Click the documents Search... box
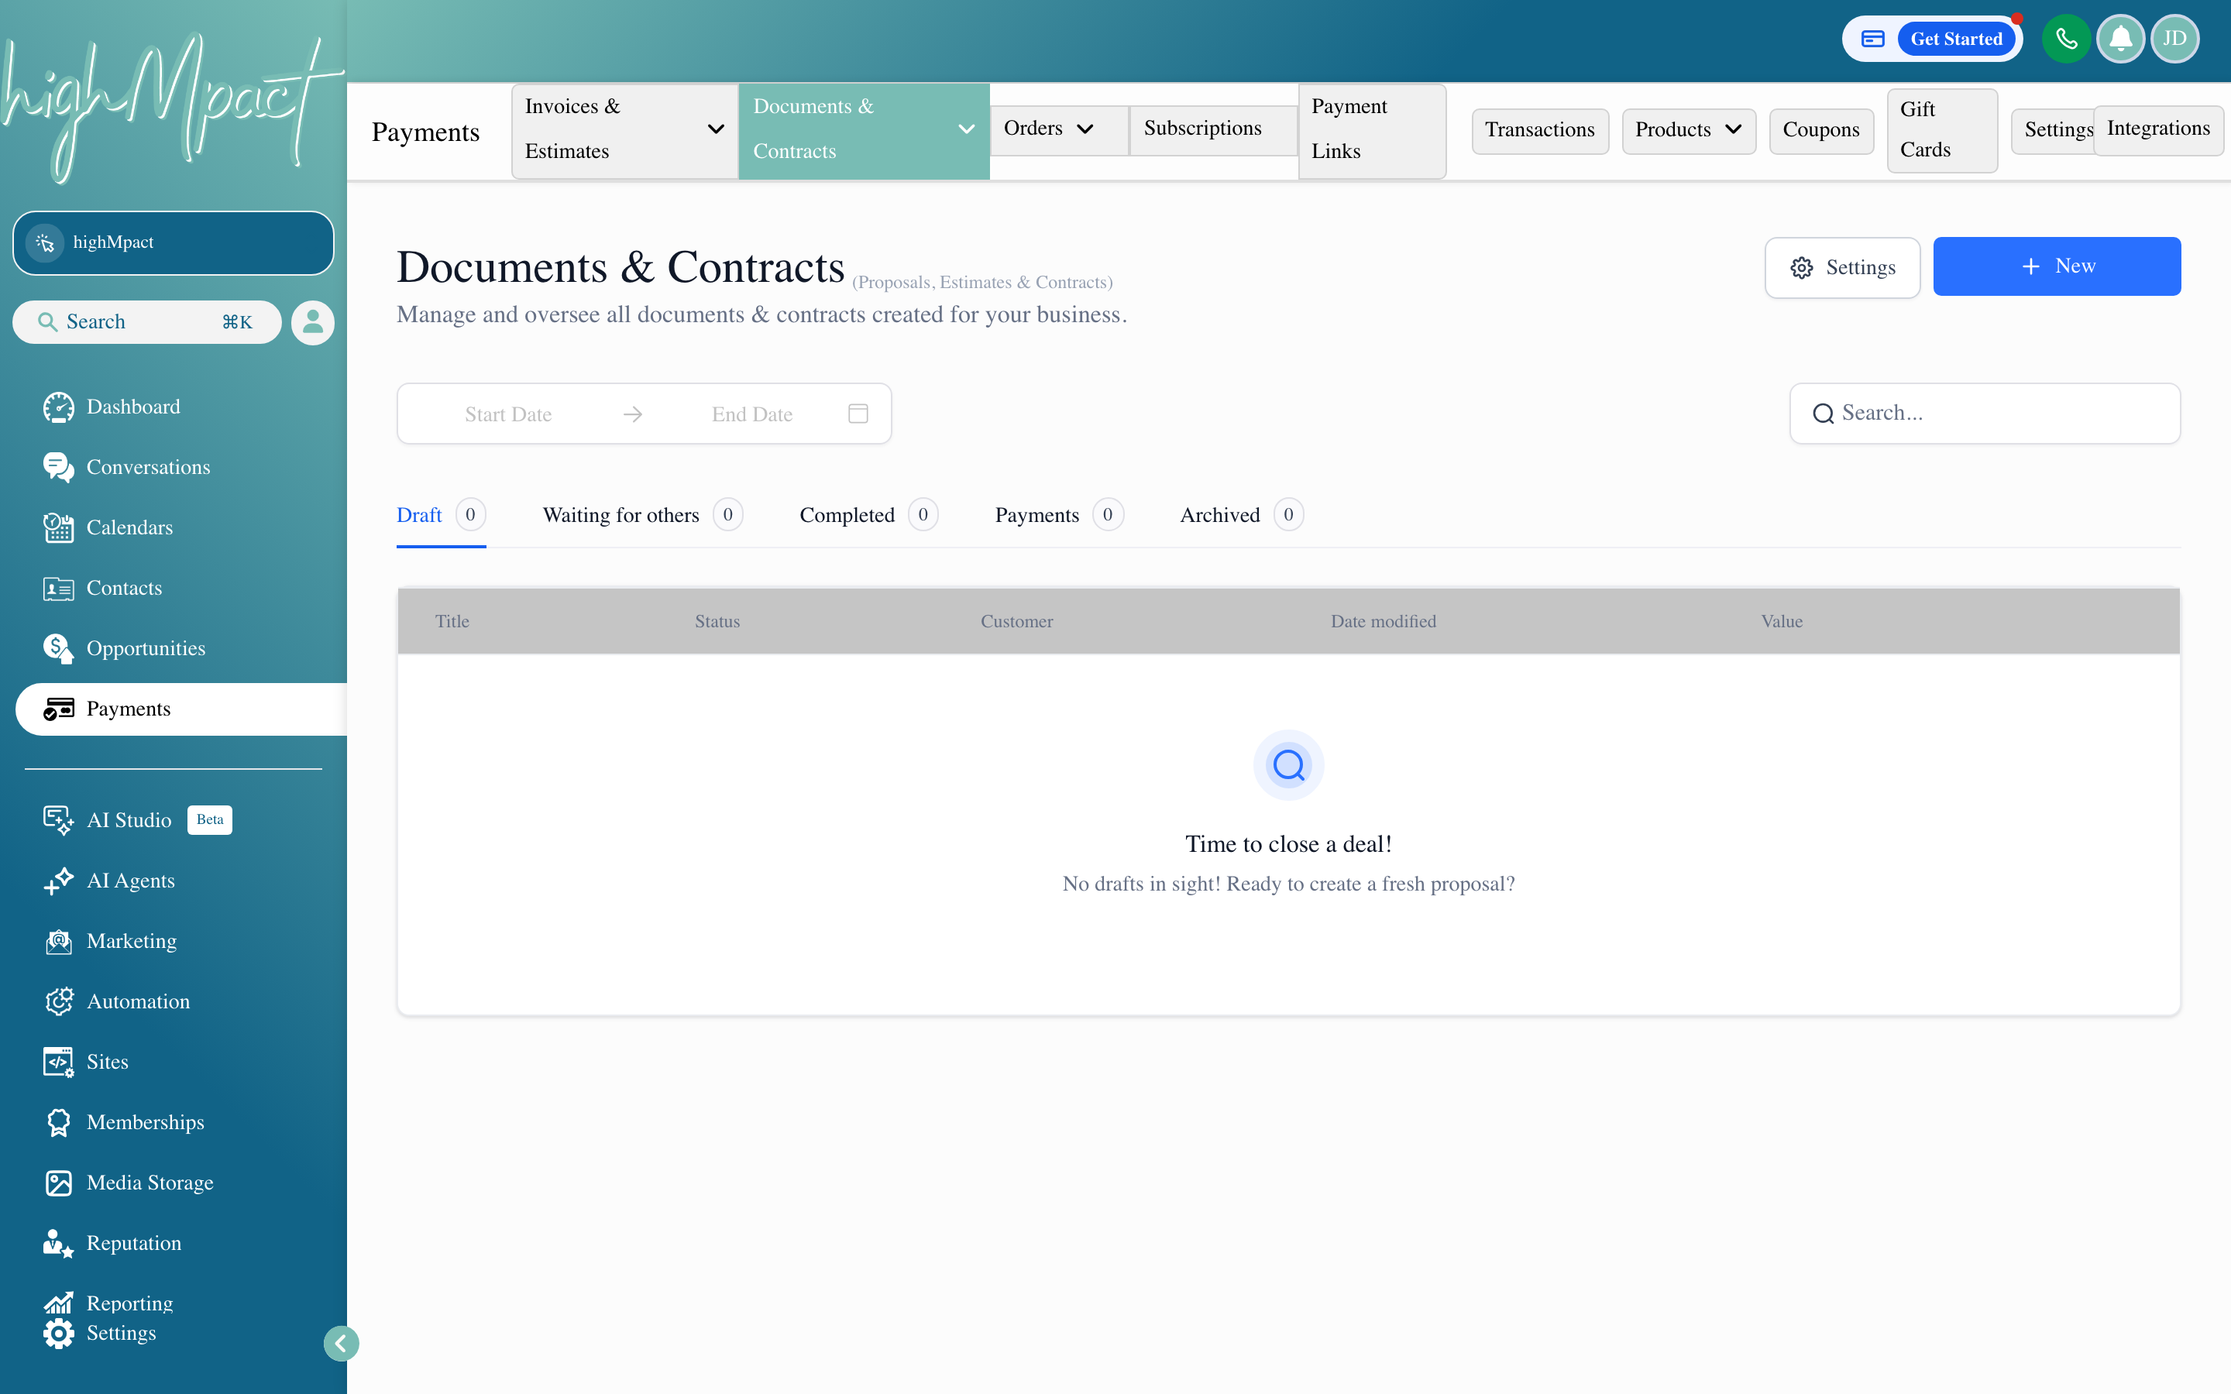 [x=1985, y=413]
